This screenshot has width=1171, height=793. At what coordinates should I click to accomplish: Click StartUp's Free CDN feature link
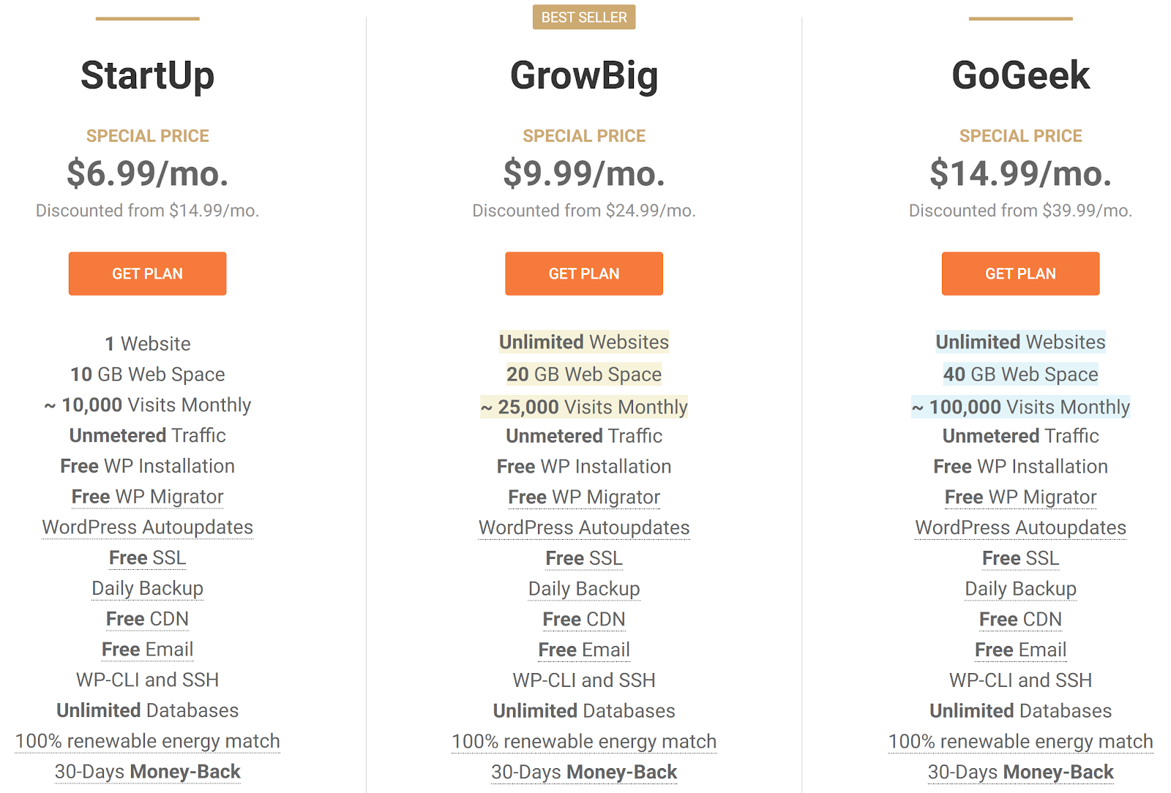tap(147, 619)
